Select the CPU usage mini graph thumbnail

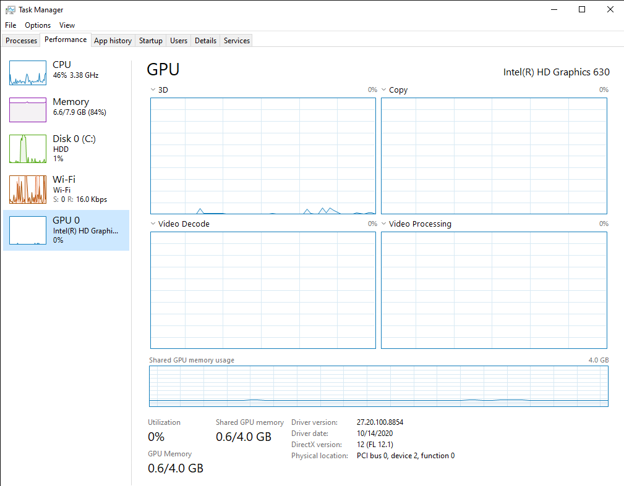coord(28,73)
